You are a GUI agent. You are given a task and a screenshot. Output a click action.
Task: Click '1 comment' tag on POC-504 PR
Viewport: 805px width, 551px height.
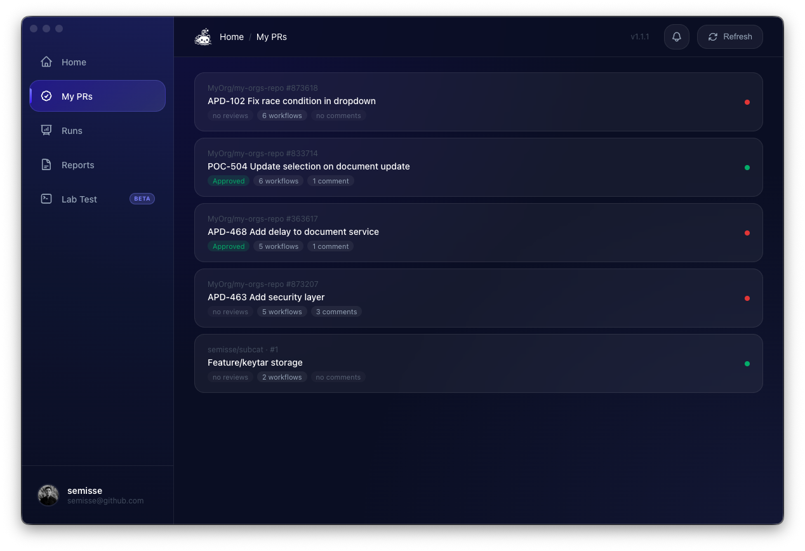pyautogui.click(x=331, y=181)
